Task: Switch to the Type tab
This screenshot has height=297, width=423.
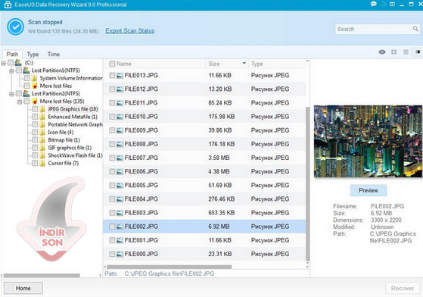Action: 33,55
